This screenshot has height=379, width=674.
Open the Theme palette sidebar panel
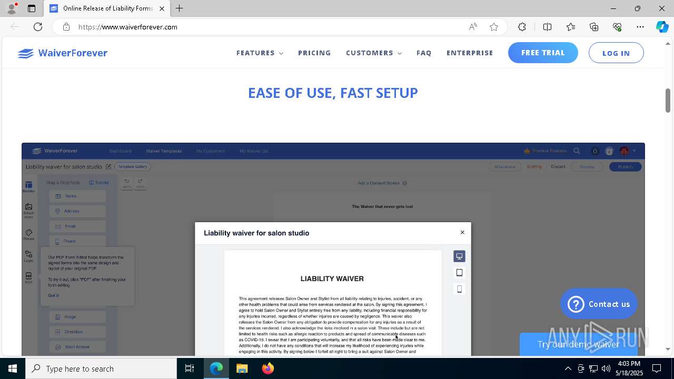point(28,235)
